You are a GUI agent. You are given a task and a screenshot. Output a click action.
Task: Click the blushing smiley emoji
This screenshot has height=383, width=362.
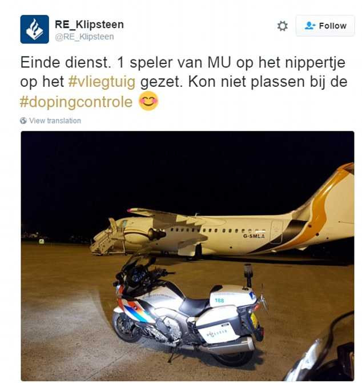(x=148, y=101)
